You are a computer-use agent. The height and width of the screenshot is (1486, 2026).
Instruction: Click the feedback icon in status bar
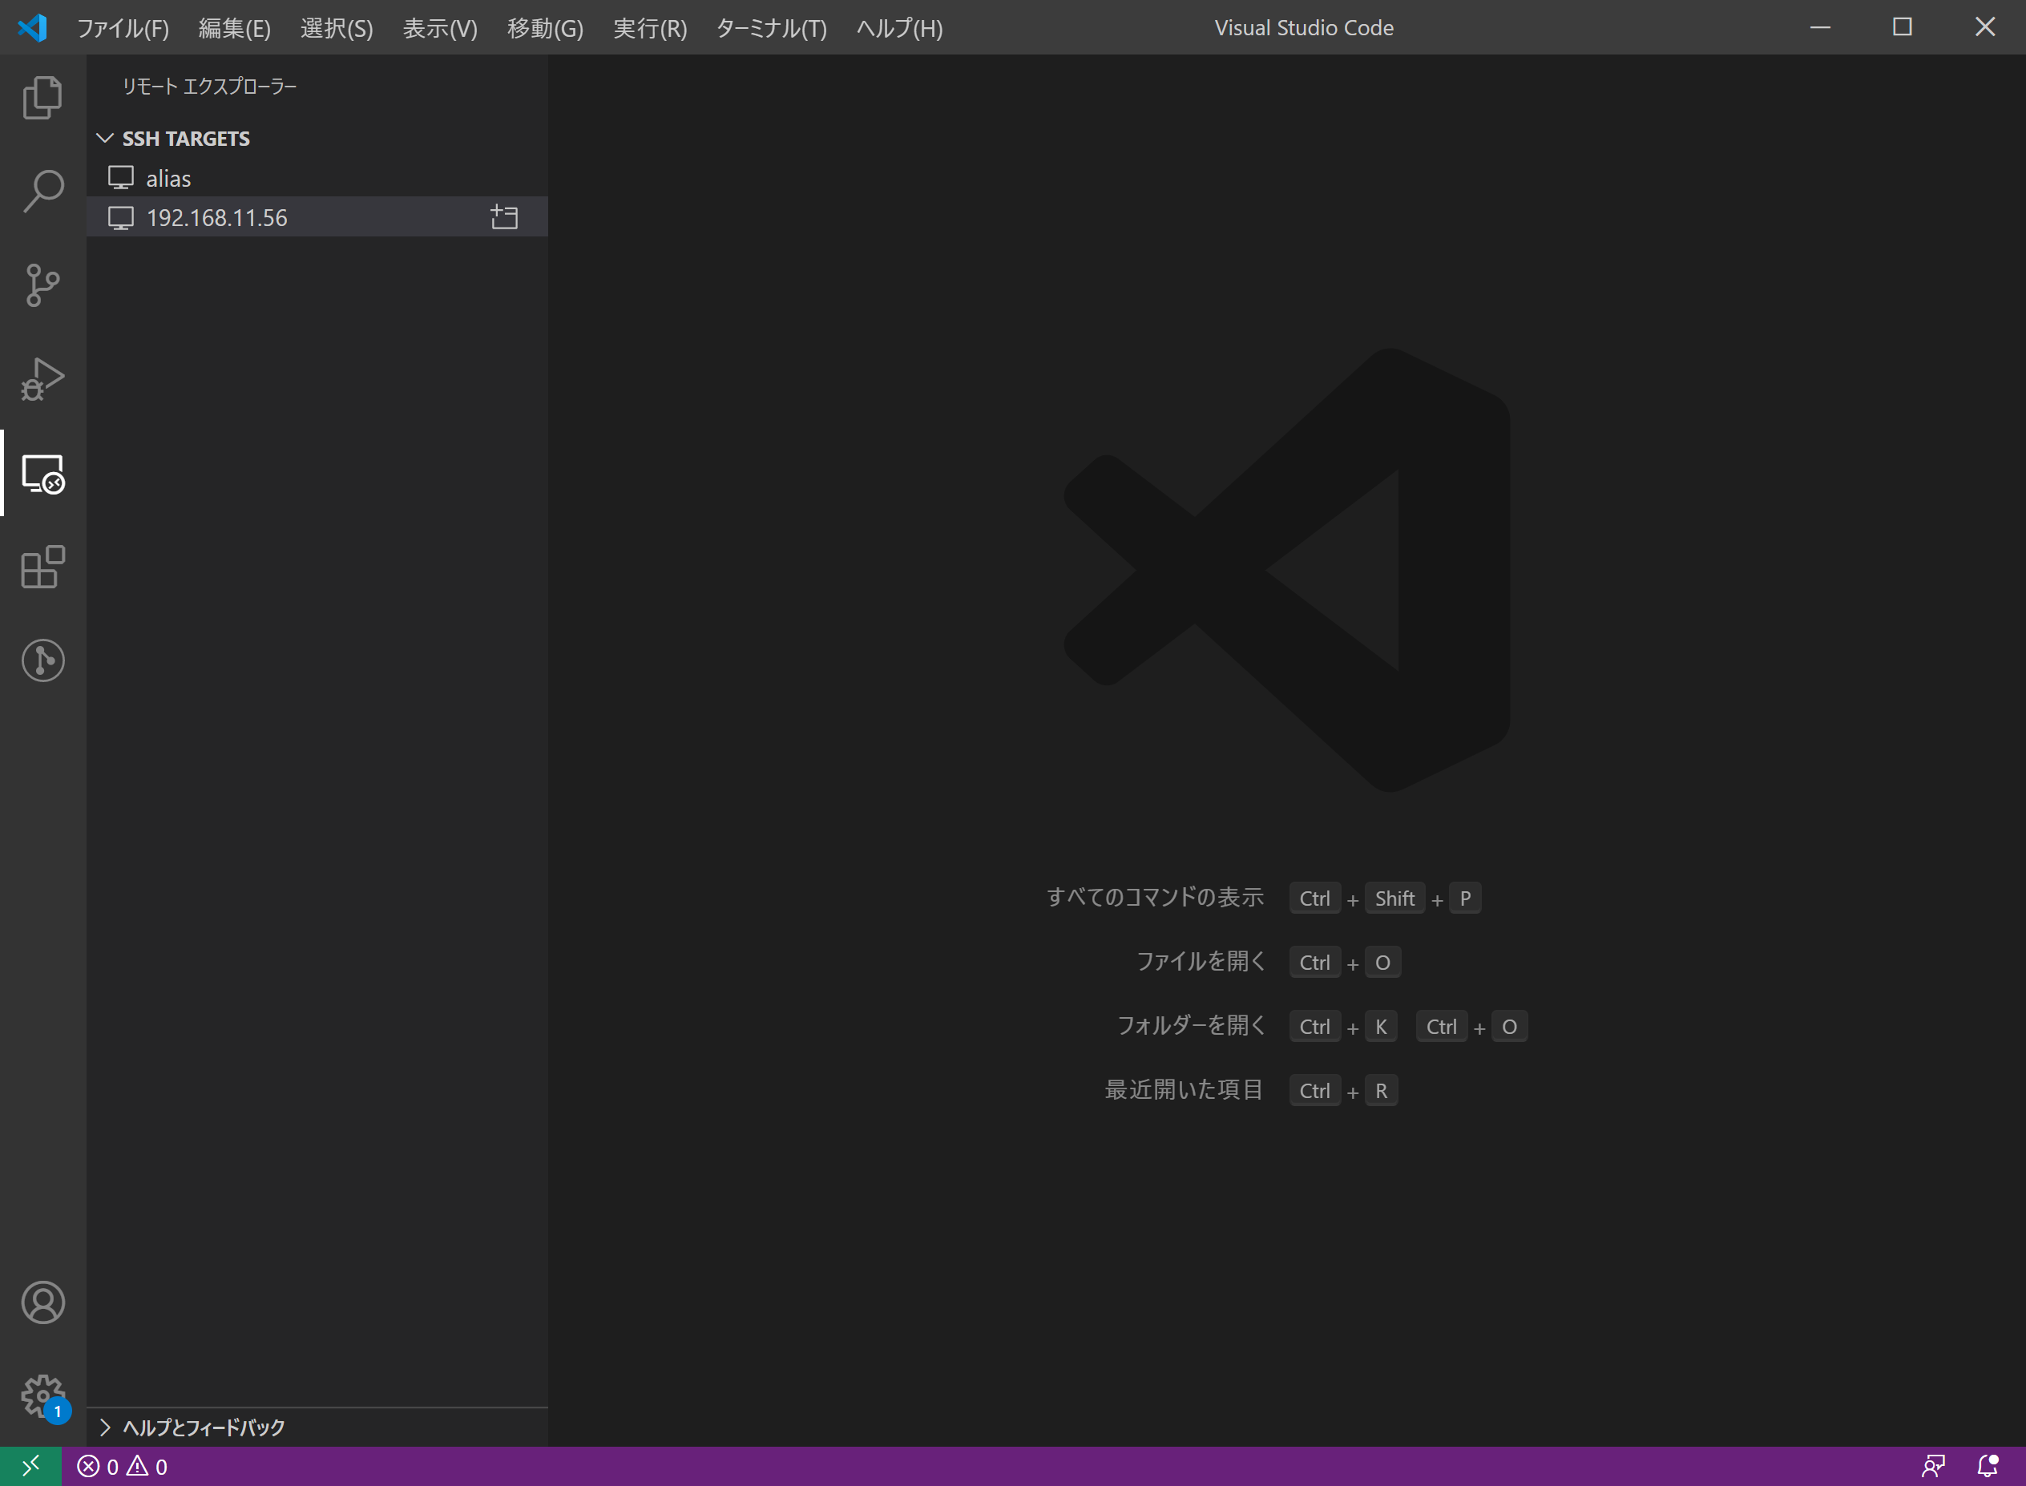coord(1932,1466)
